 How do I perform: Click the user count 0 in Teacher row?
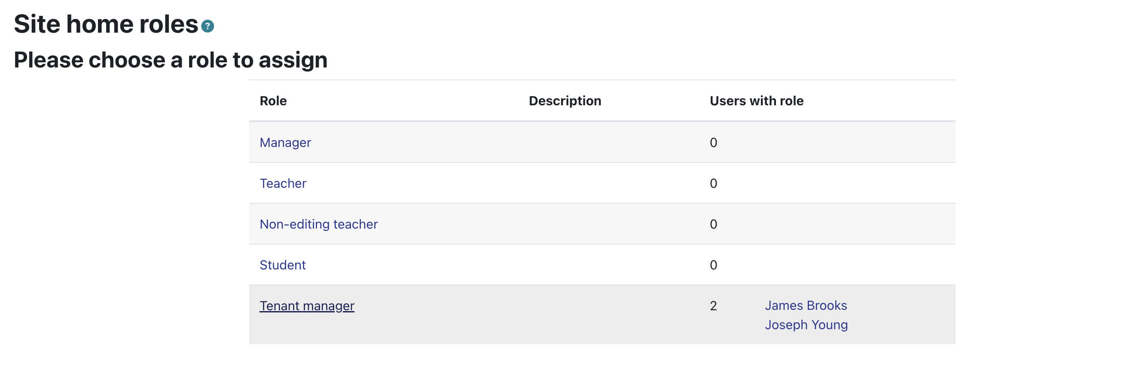[713, 183]
